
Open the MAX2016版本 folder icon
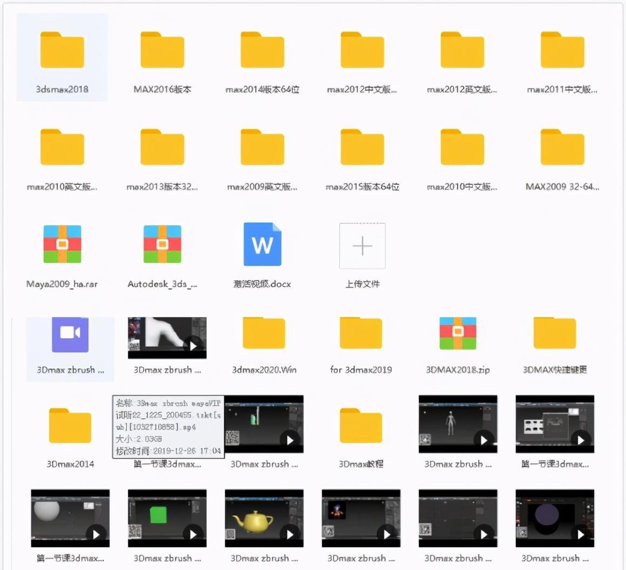[x=162, y=50]
